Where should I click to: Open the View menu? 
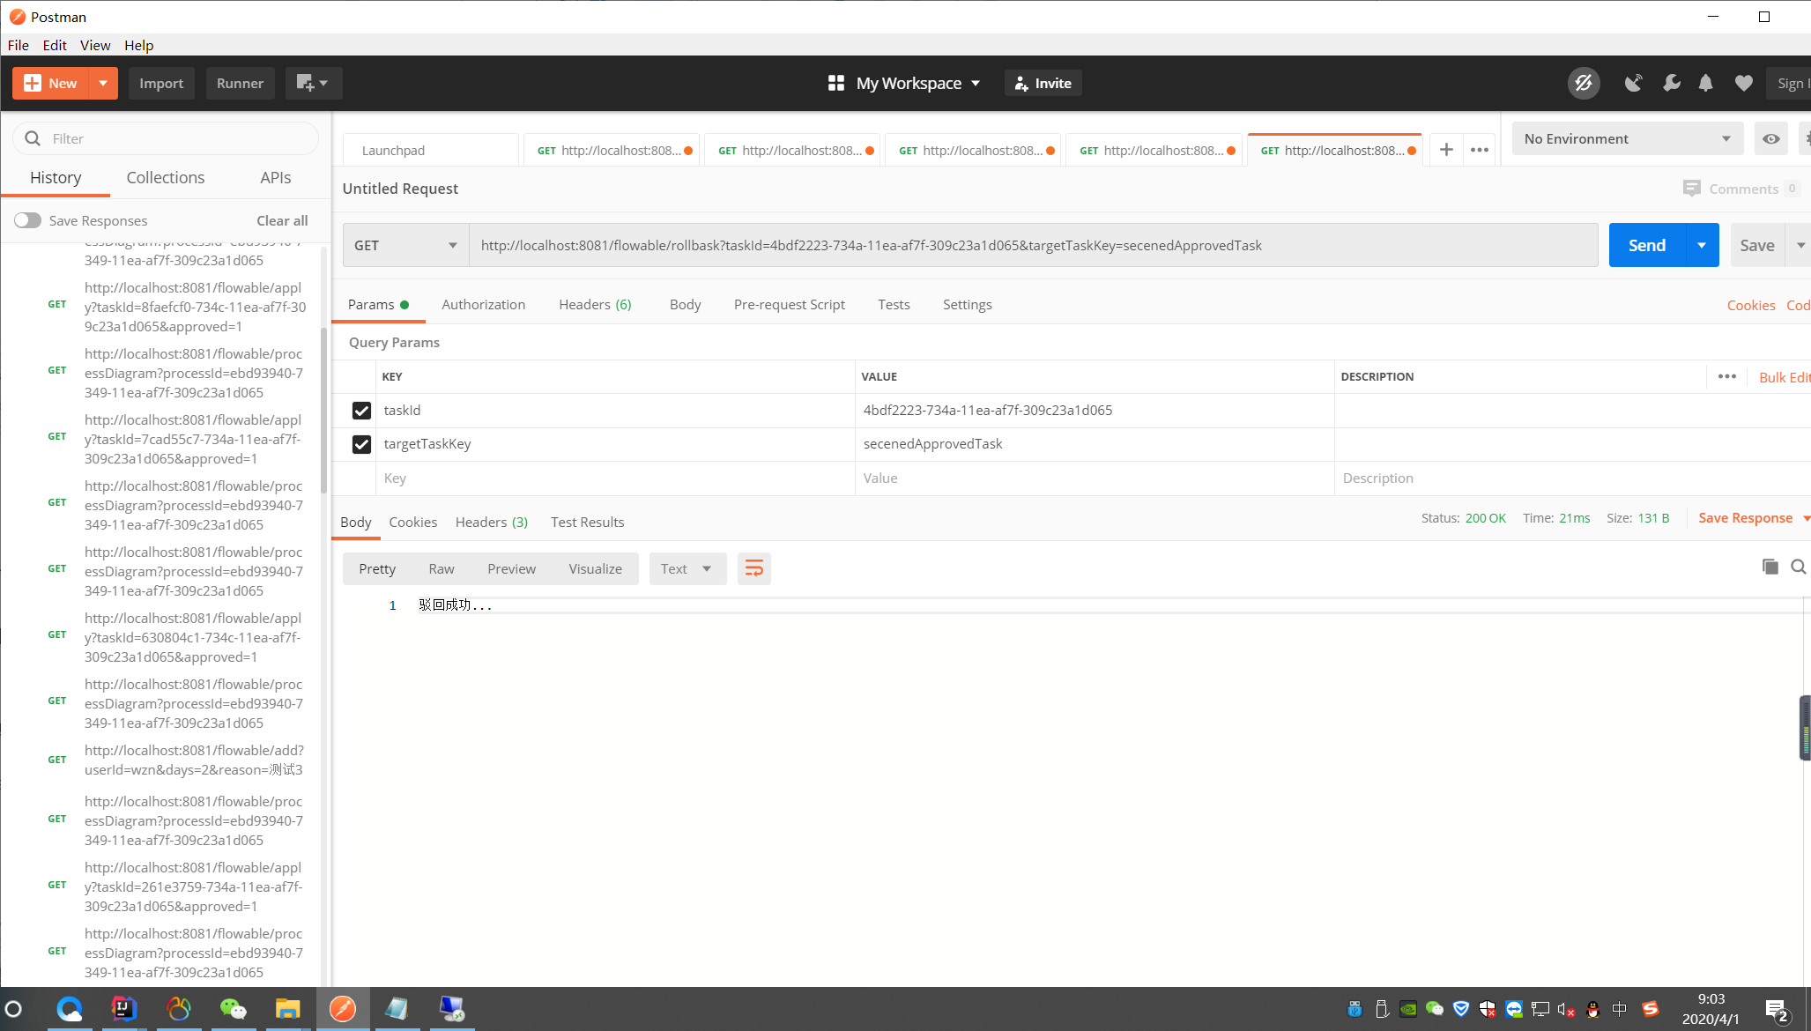(95, 45)
